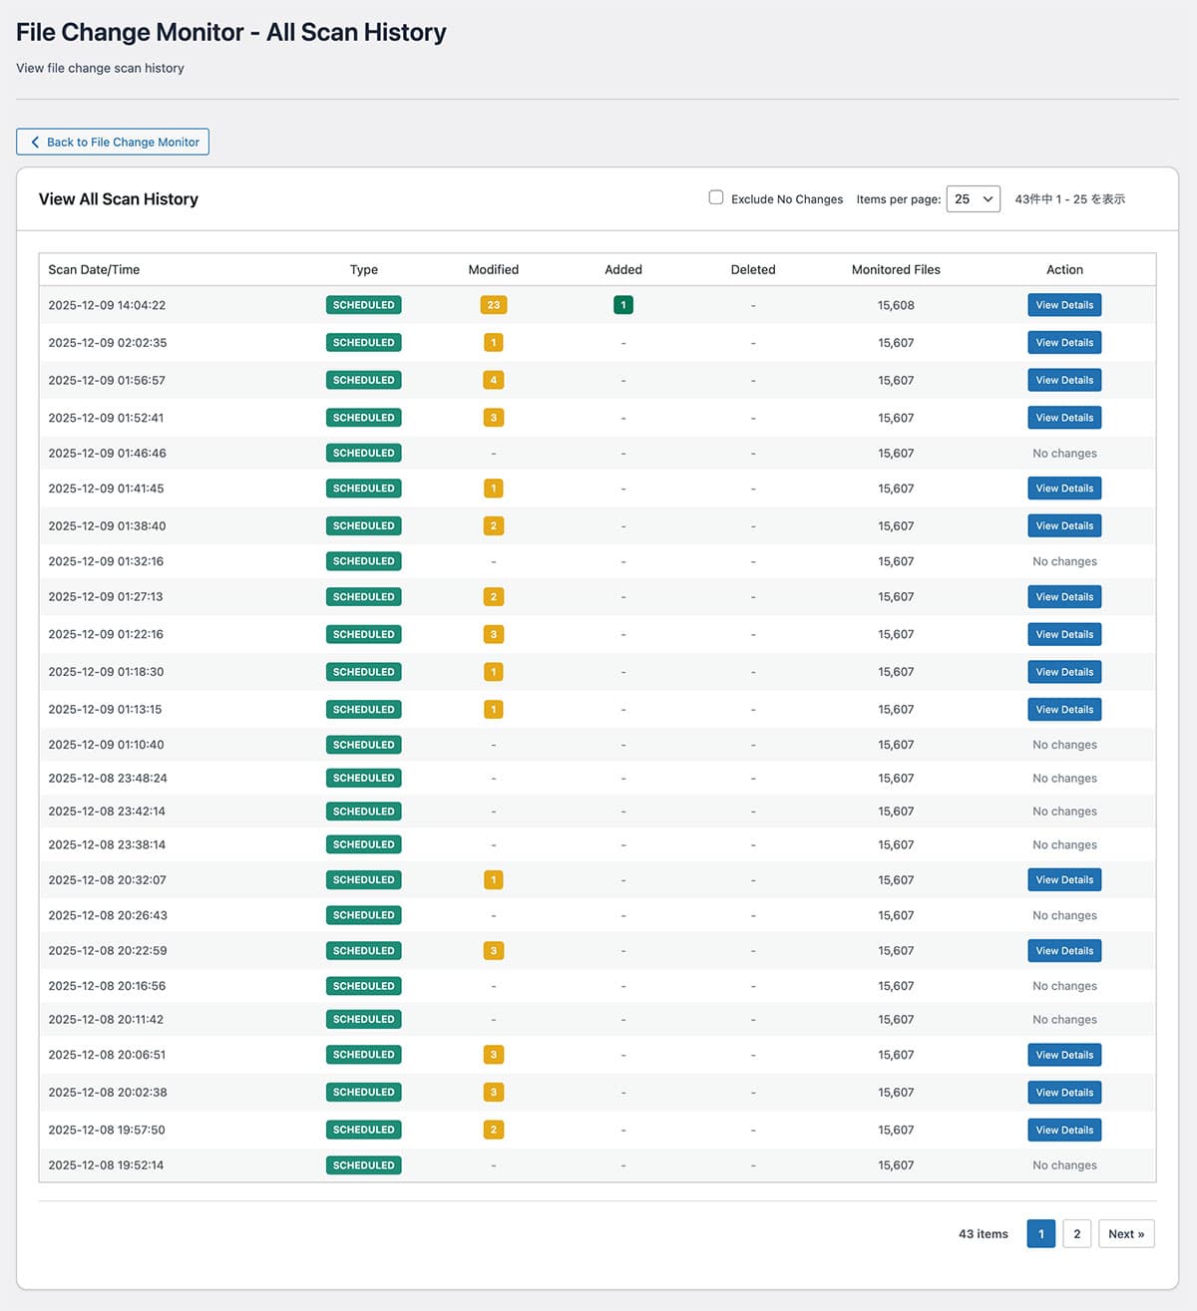Go to page 2 of scan history
This screenshot has height=1311, width=1197.
1076,1233
